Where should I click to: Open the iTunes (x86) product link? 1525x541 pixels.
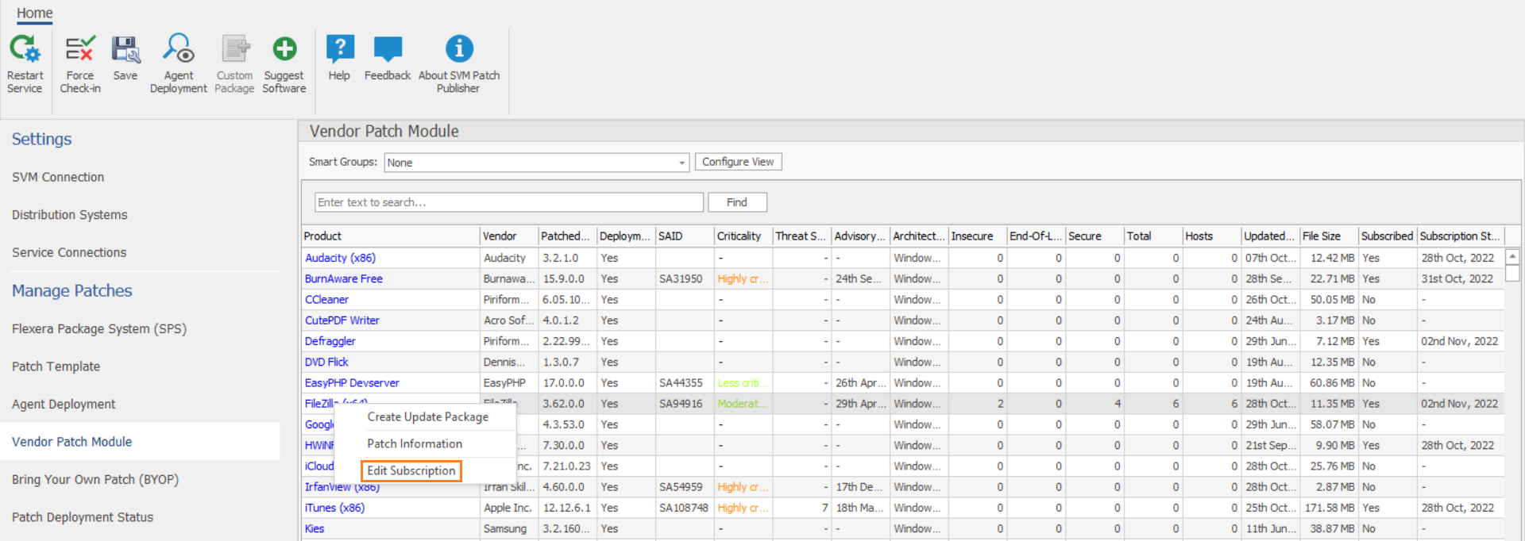pos(334,508)
